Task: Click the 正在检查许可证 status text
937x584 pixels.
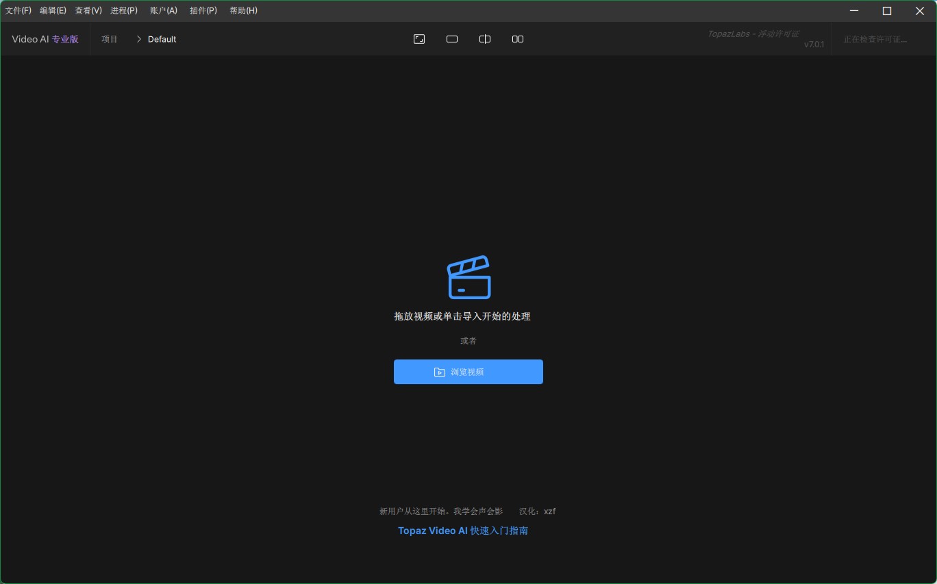Action: pyautogui.click(x=875, y=39)
